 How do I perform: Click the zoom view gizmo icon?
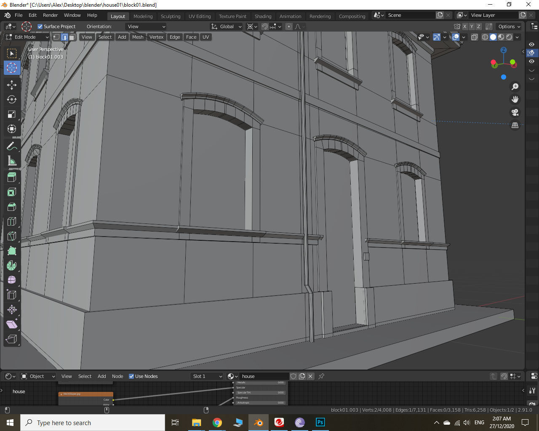coord(515,87)
